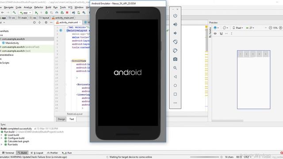Tap the emulator Home circle button

[175, 85]
